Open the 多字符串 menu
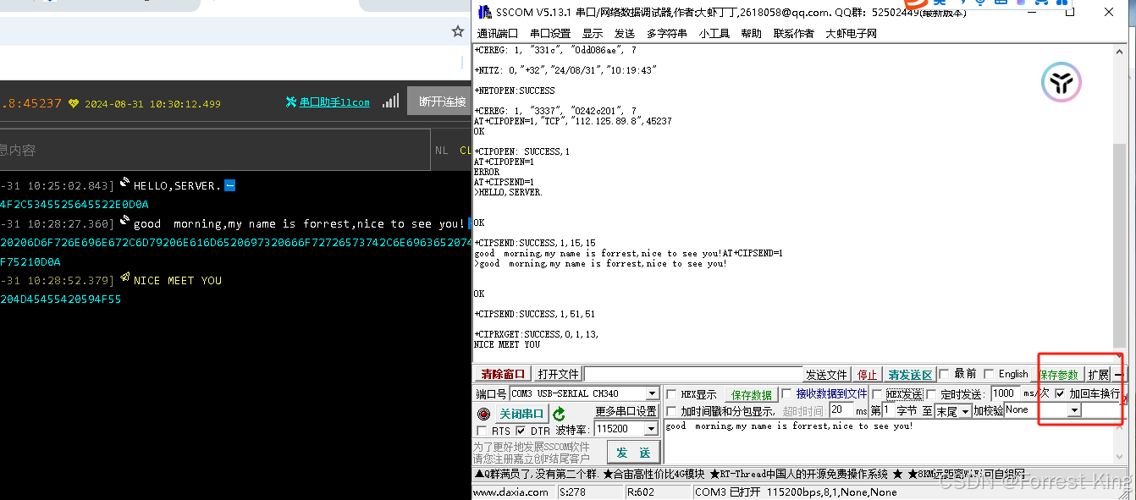 (667, 33)
